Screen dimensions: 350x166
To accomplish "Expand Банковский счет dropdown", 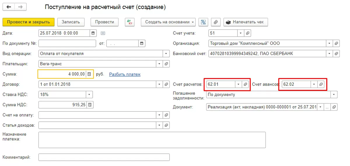I will pyautogui.click(x=330, y=54).
